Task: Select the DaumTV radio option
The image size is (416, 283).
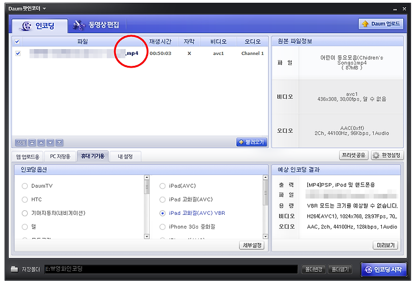Action: pyautogui.click(x=25, y=186)
